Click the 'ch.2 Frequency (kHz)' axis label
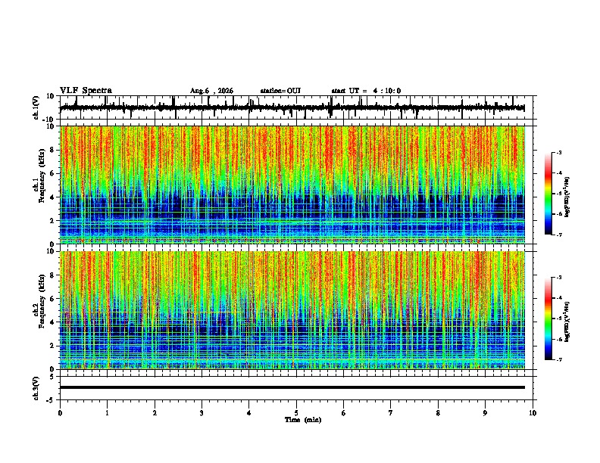 (39, 301)
